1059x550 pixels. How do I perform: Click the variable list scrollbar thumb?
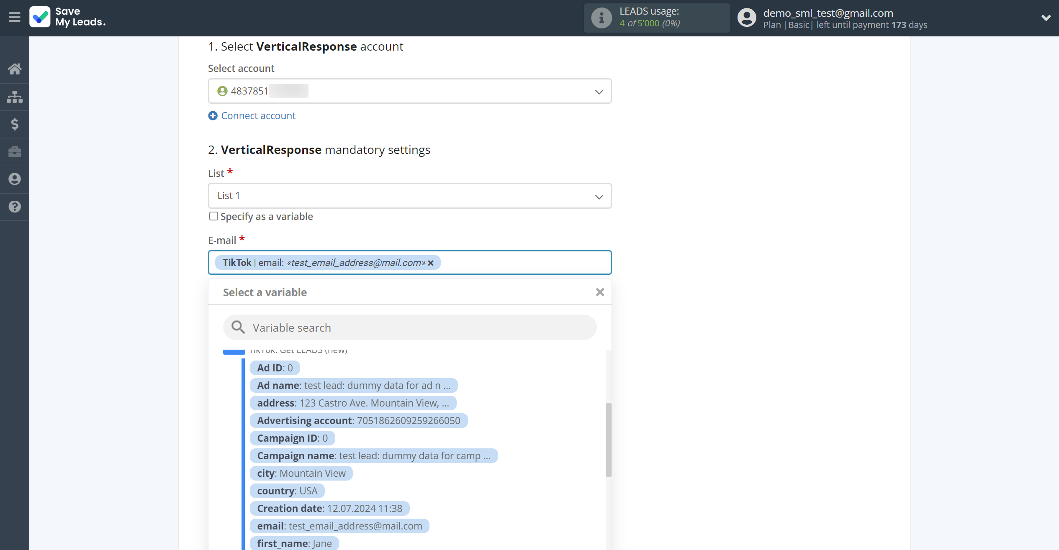tap(609, 440)
